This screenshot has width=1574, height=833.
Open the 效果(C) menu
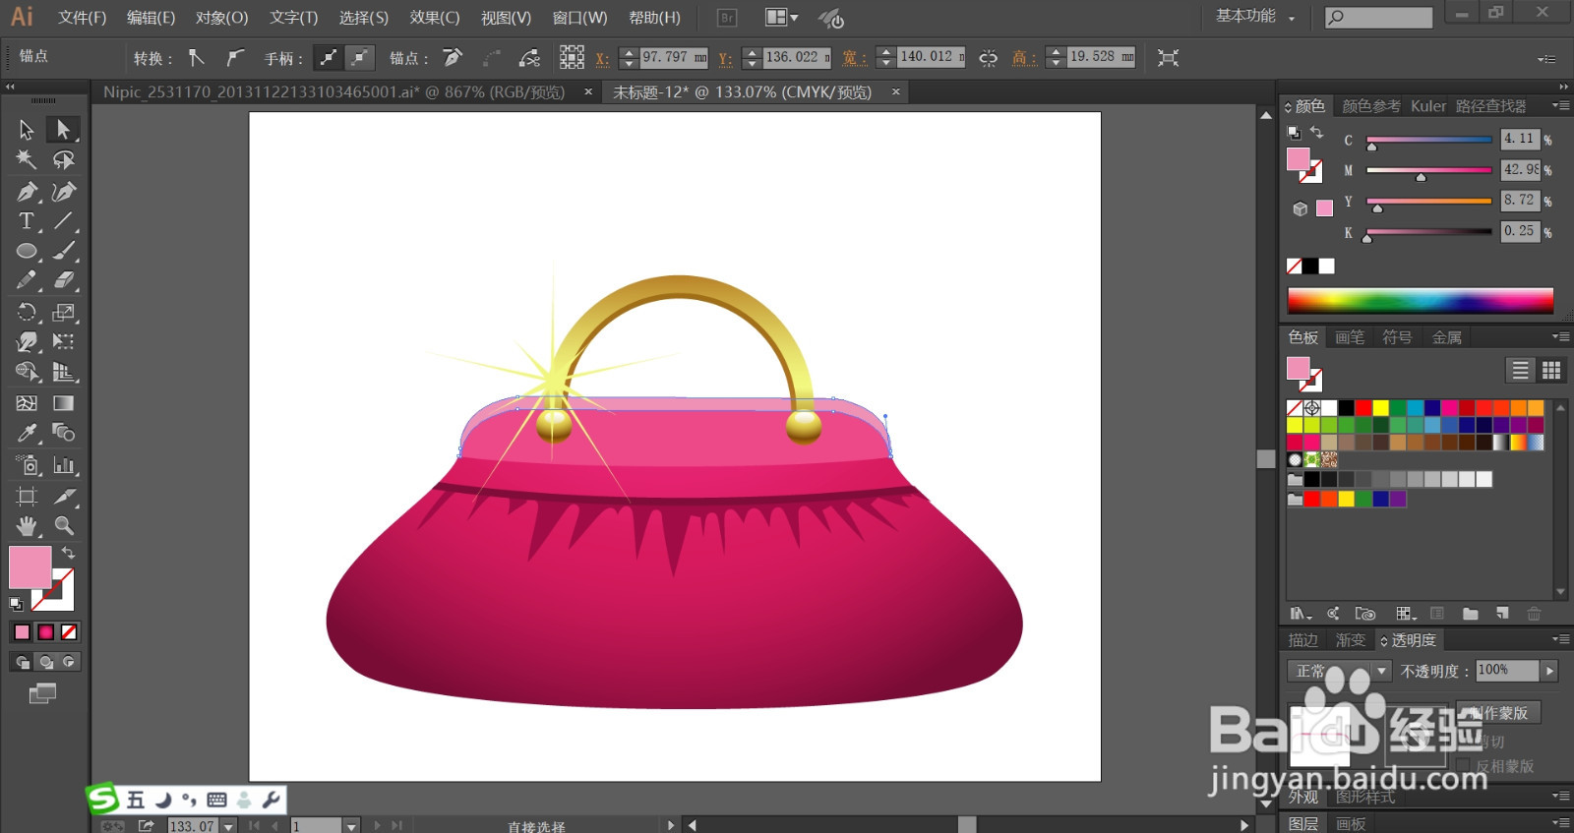(x=434, y=18)
